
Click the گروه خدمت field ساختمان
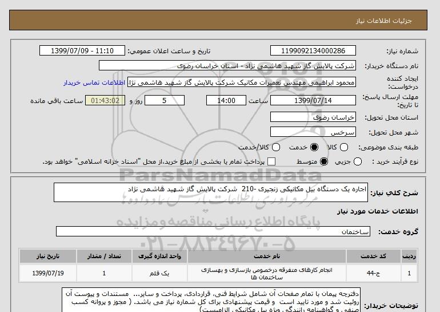coord(213,231)
